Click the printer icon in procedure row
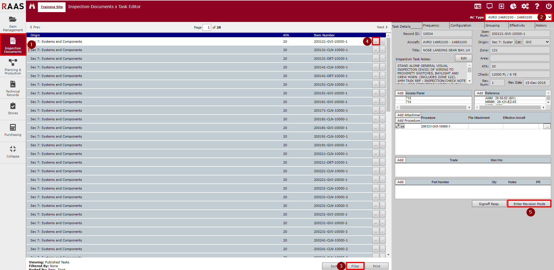 click(x=402, y=126)
